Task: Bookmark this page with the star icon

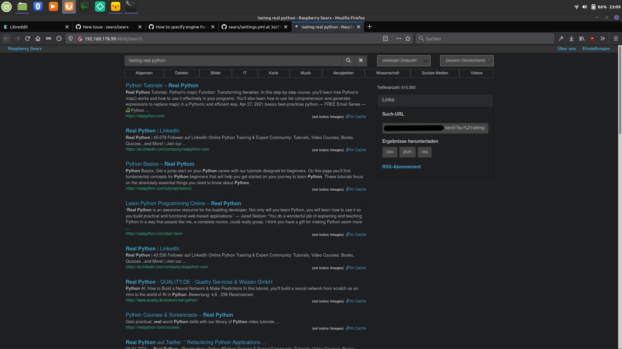Action: 408,38
